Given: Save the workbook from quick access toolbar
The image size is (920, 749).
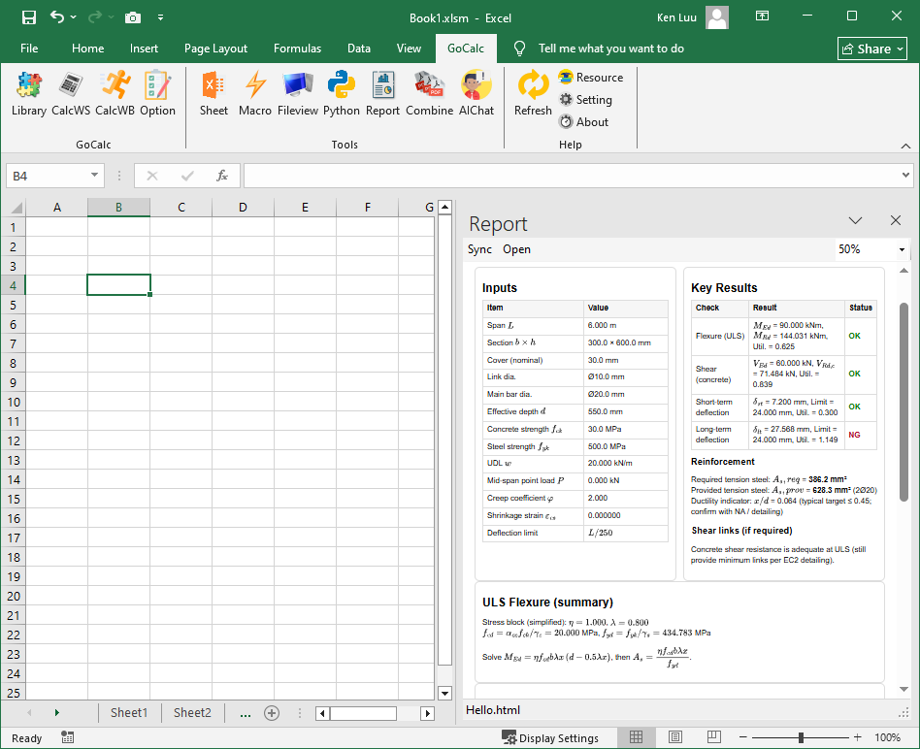Looking at the screenshot, I should click(29, 17).
